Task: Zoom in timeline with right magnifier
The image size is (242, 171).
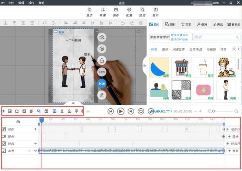Action: tap(236, 111)
